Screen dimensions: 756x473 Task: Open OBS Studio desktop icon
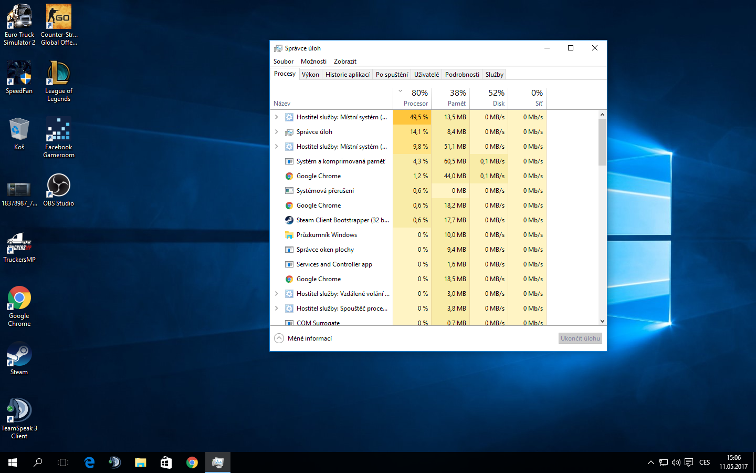point(58,190)
